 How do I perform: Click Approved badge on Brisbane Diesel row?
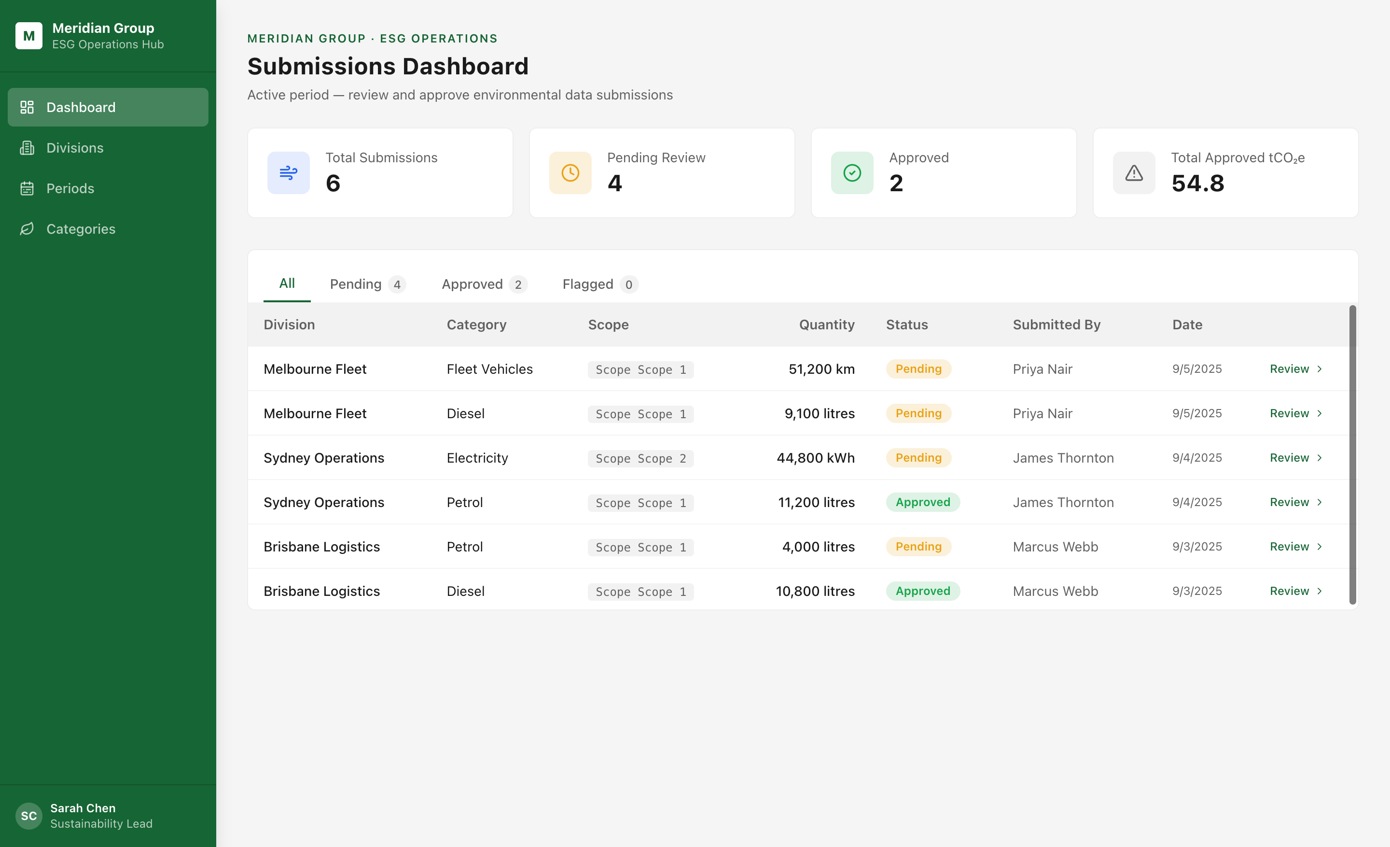point(923,591)
